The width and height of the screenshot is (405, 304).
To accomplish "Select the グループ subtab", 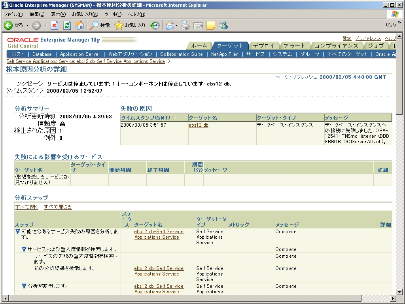I will coord(310,54).
